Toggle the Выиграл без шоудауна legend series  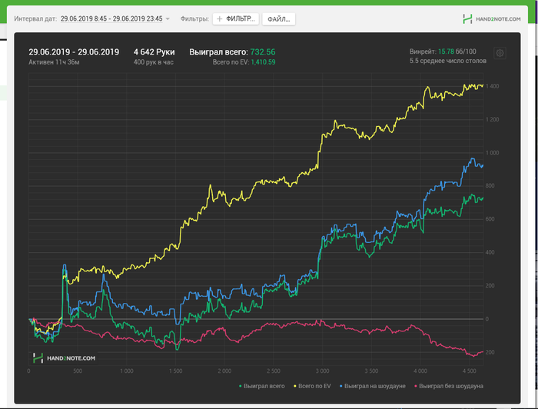(x=449, y=386)
